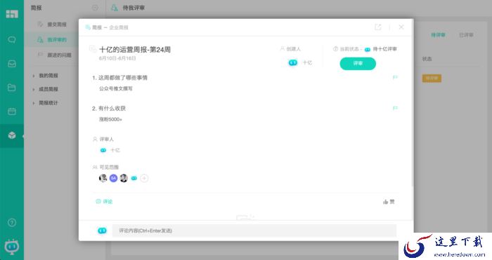The image size is (492, 260).
Task: Click the blue robot avatar in 可见范围 row
Action: click(x=134, y=178)
